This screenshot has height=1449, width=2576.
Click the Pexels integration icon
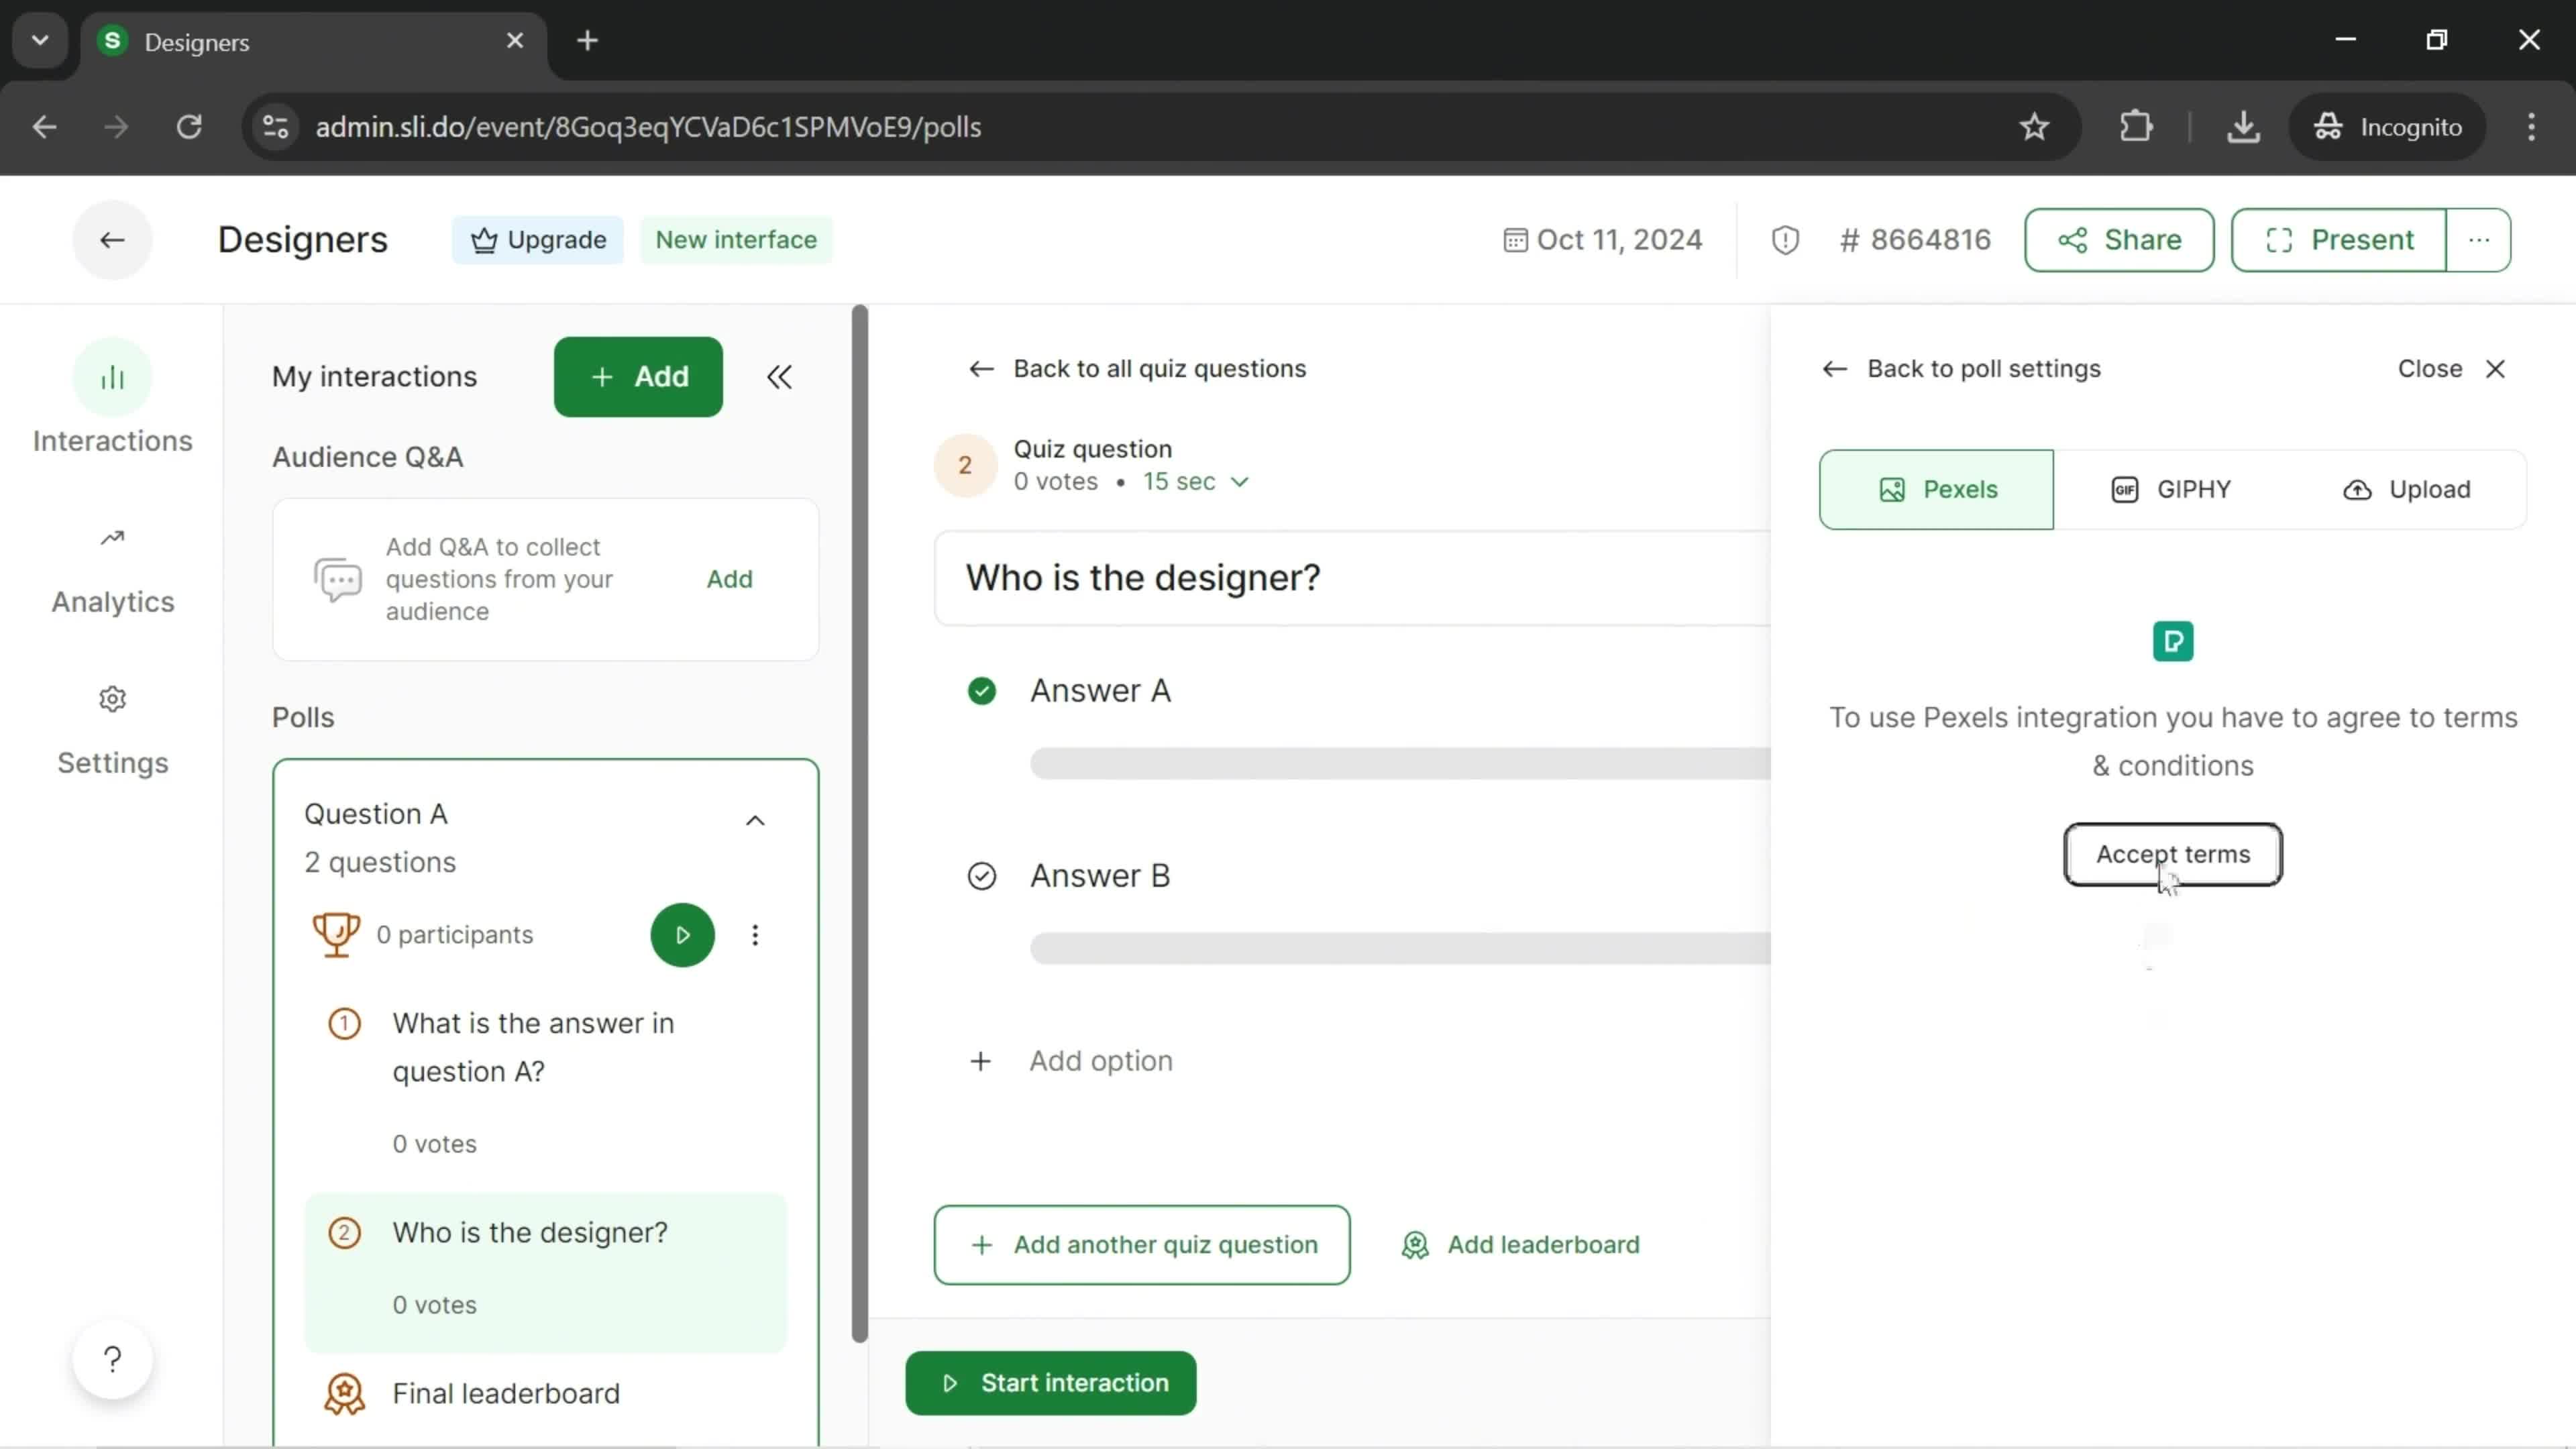(x=2174, y=641)
